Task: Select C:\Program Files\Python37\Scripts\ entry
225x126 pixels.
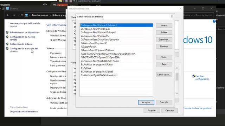Action: pos(116,32)
